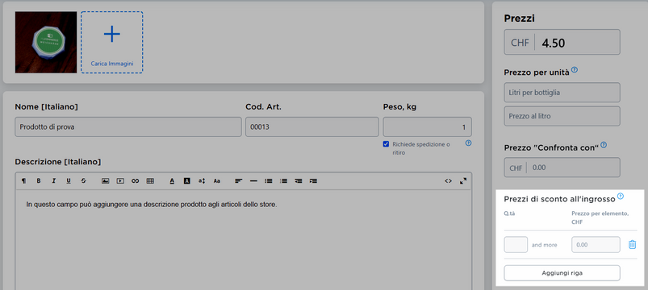Screen dimensions: 648x290
Task: Toggle underline text formatting
Action: pos(69,180)
